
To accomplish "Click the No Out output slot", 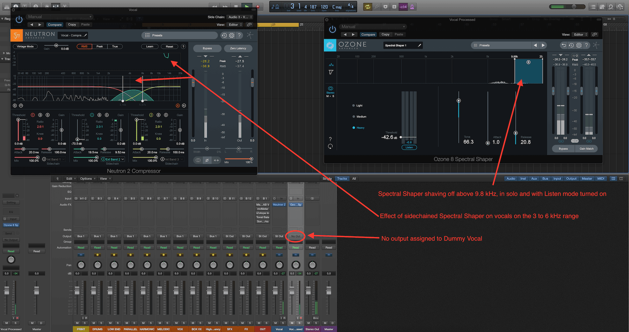I will (296, 236).
